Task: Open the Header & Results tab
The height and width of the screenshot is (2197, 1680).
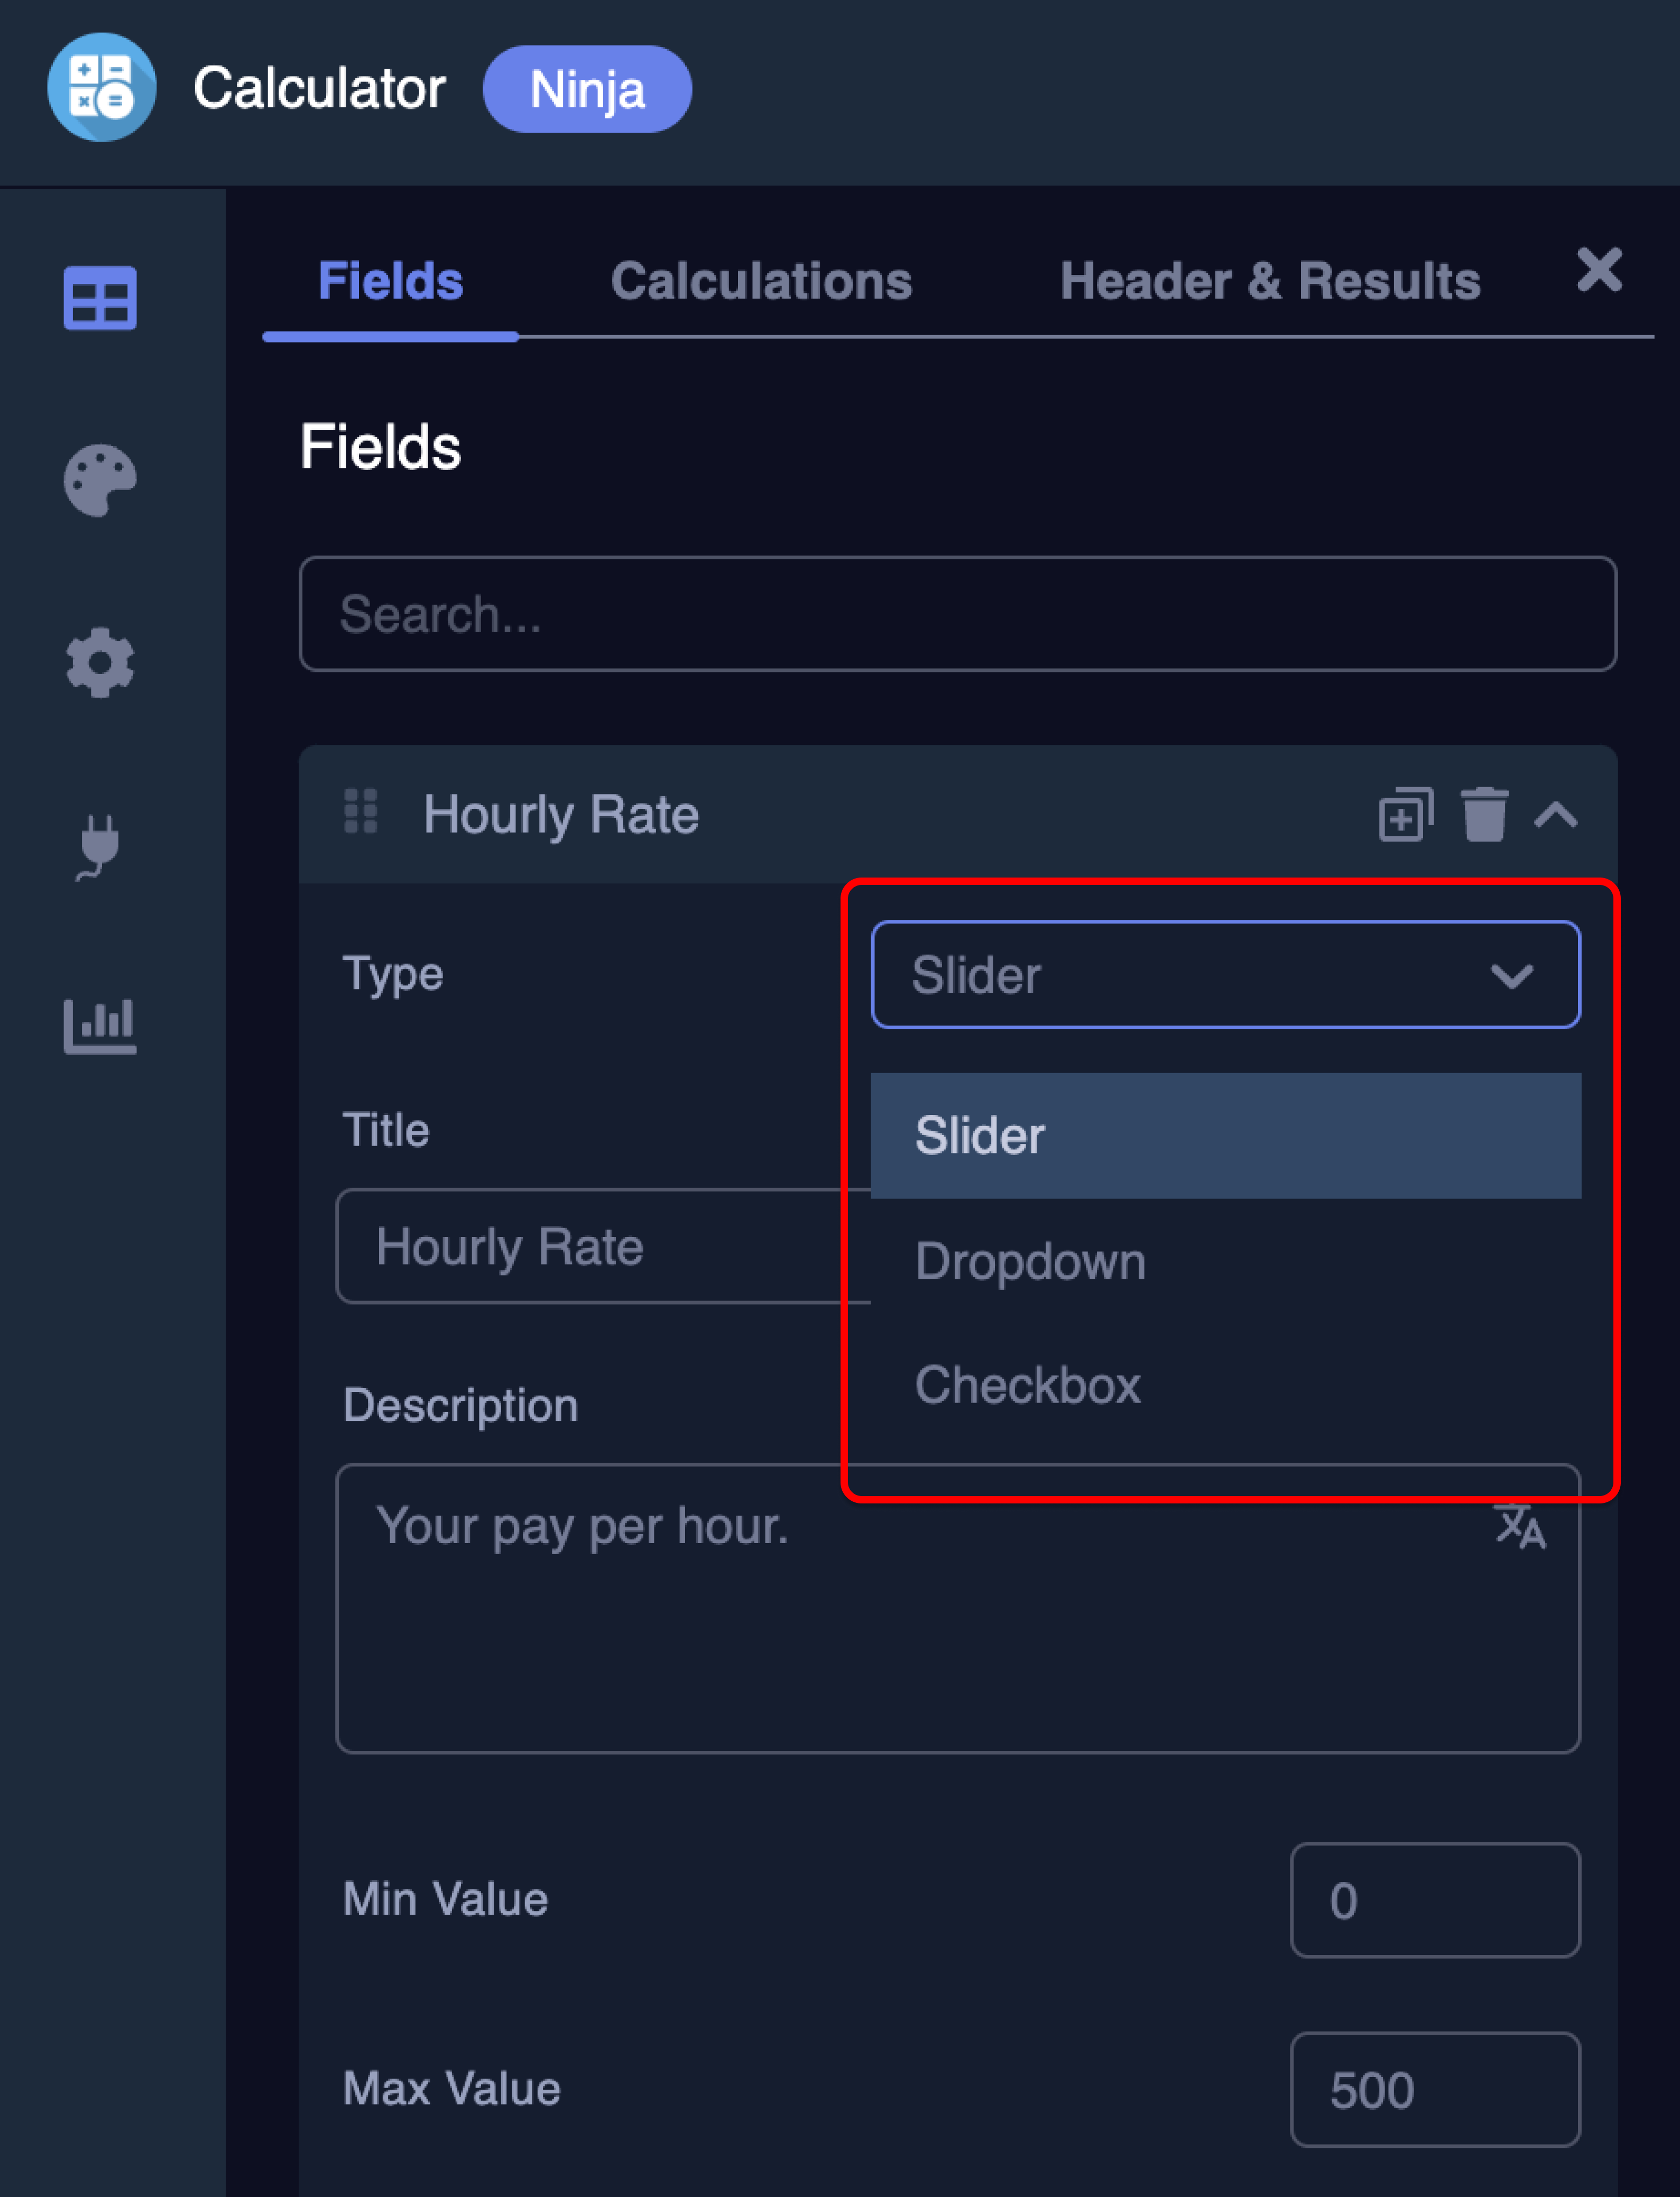Action: (x=1271, y=281)
